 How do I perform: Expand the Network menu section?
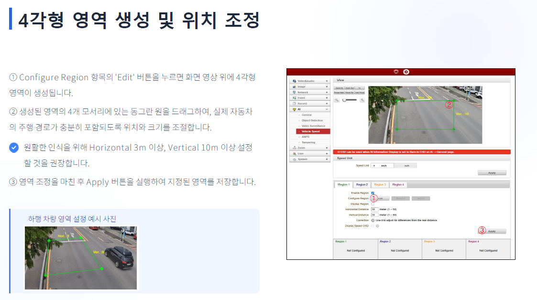click(327, 92)
